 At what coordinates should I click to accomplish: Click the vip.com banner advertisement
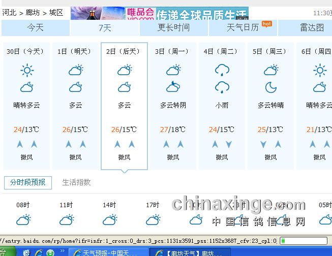pyautogui.click(x=159, y=13)
